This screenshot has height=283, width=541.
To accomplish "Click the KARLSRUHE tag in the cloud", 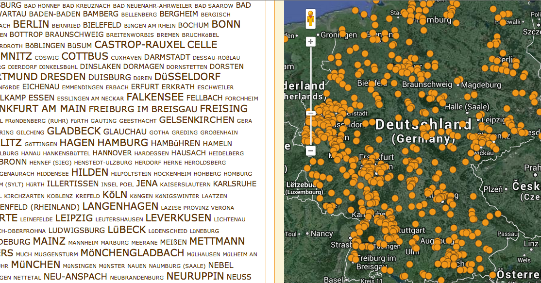I will point(235,184).
